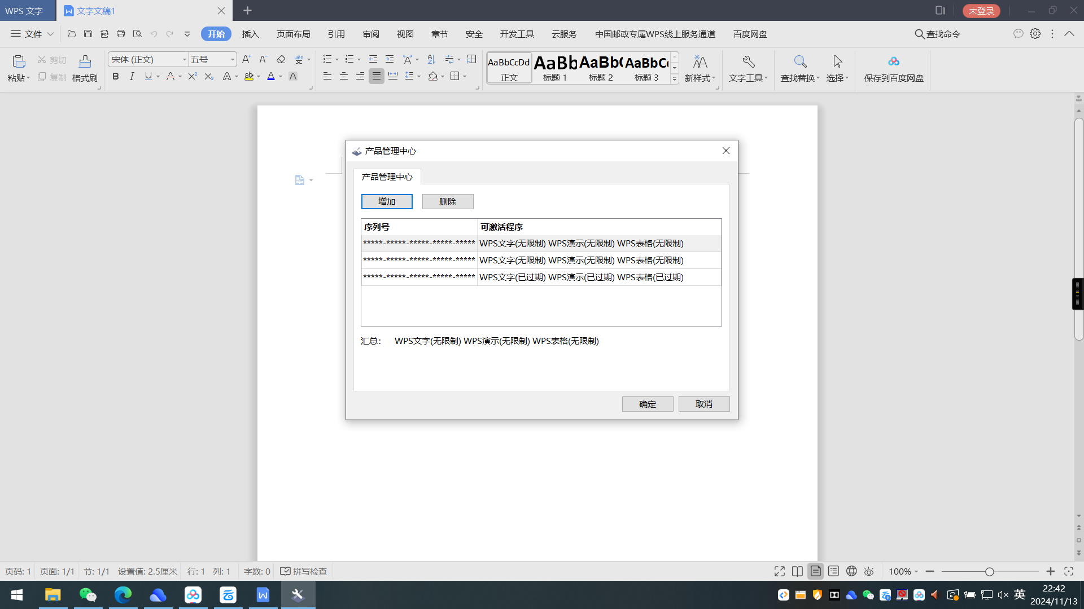Toggle italic formatting

coord(132,76)
